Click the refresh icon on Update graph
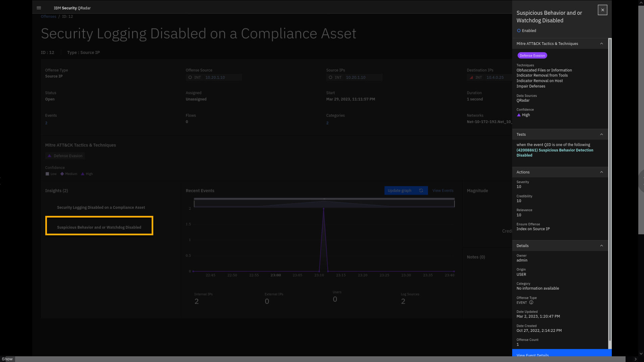This screenshot has height=362, width=644. tap(421, 190)
